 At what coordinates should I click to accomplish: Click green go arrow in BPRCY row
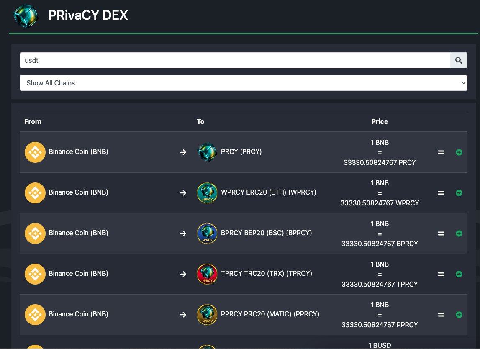point(459,234)
